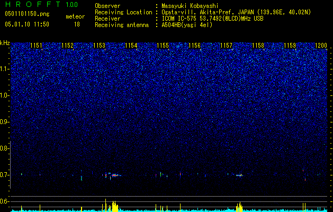This screenshot has width=333, height=212.
Task: Click the 0.6 kHz frequency label
Action: (4, 201)
